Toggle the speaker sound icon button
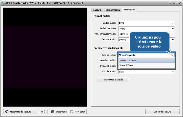Screen dimensions: 183x117 point(43,112)
